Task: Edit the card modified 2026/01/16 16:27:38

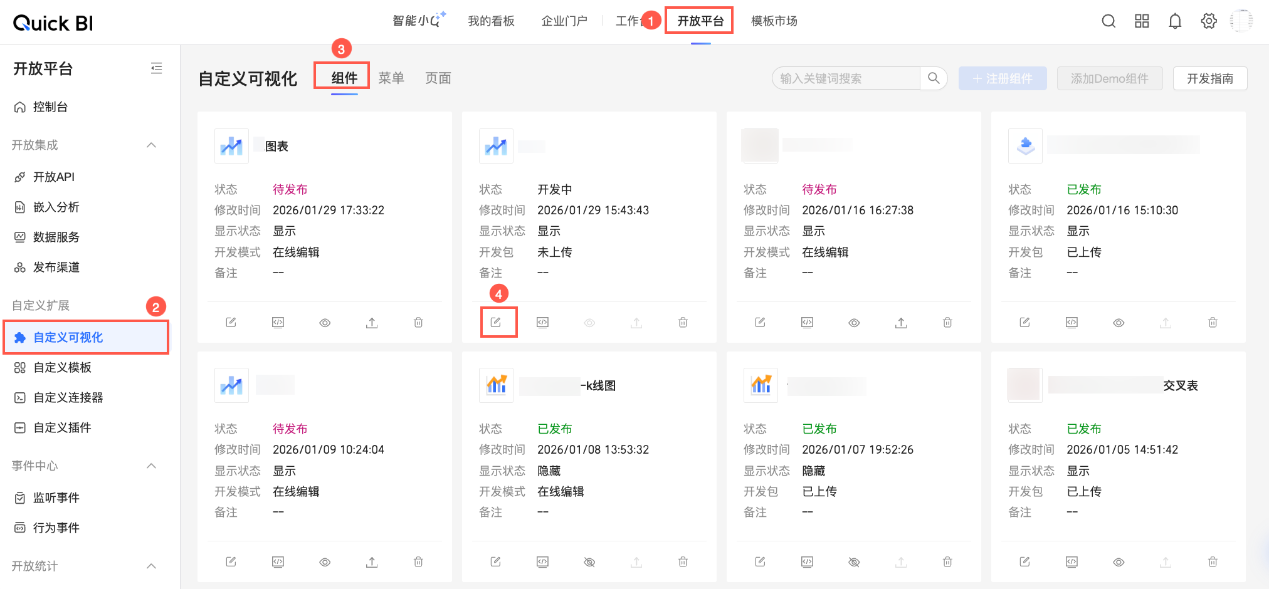Action: 760,322
